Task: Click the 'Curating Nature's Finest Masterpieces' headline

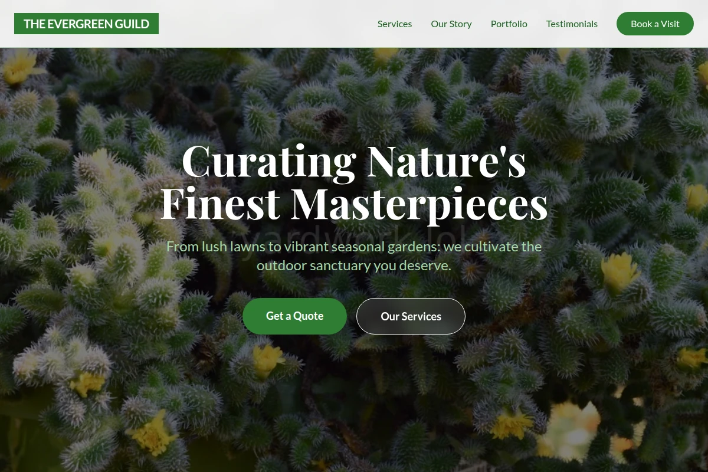Action: [x=354, y=182]
